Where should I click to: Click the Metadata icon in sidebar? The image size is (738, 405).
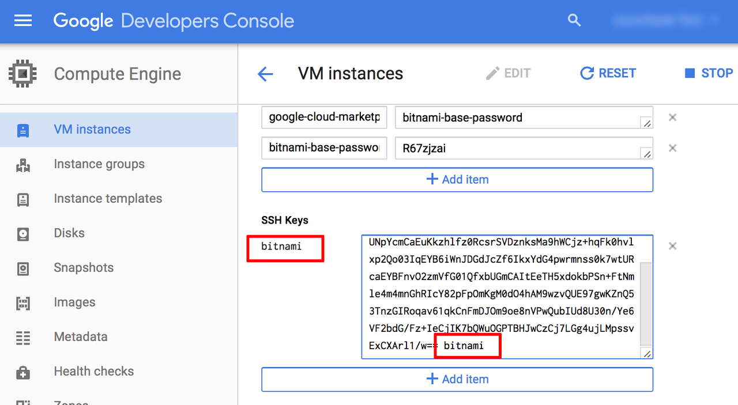(x=23, y=338)
